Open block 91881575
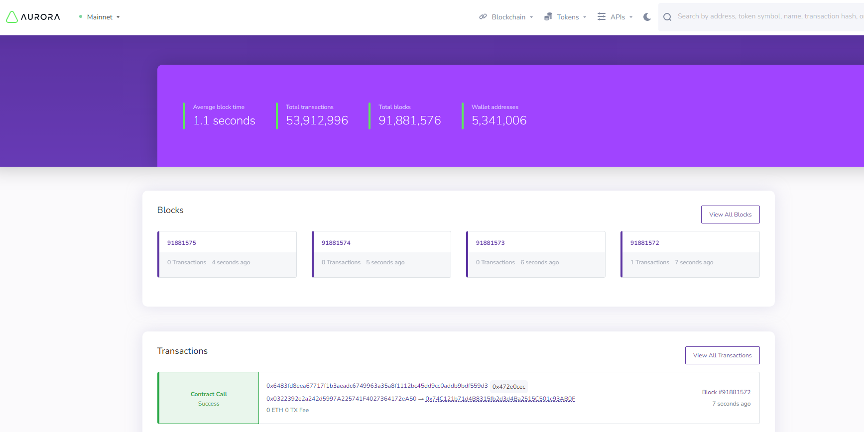Screen dimensions: 864x432 182,243
